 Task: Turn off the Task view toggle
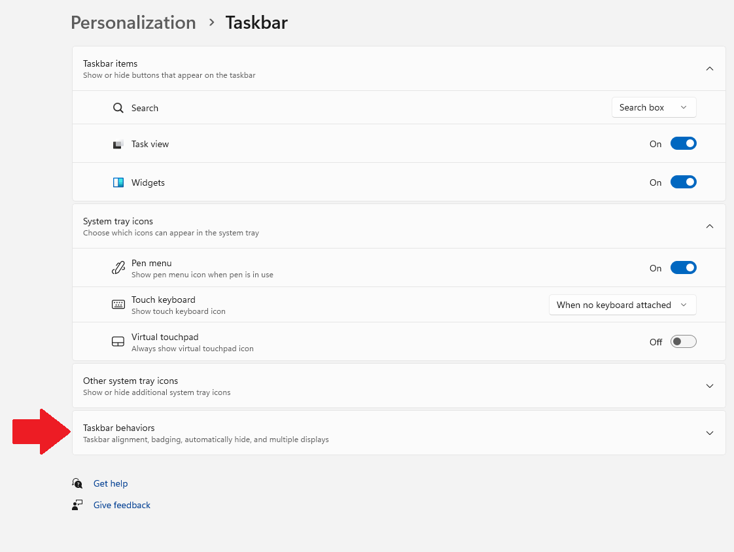pyautogui.click(x=683, y=143)
